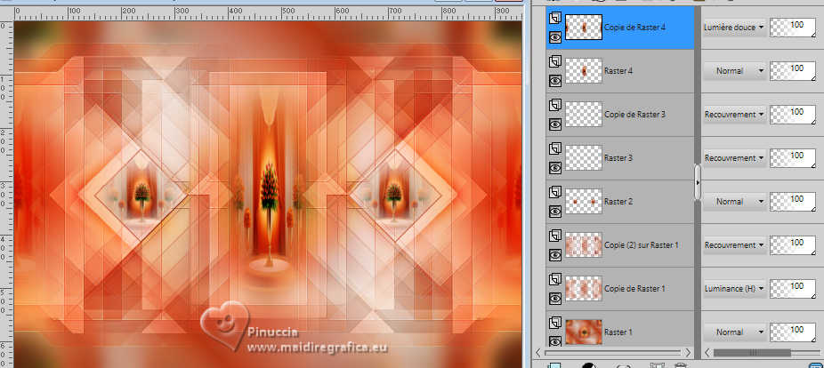
Task: Click the layer-type icon of the Raster 4 layer
Action: [x=555, y=62]
